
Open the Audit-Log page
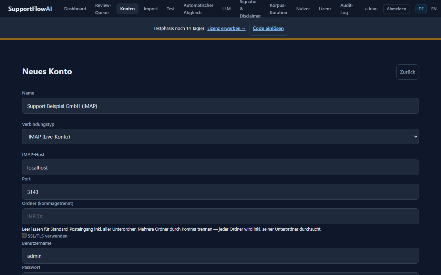coord(347,9)
